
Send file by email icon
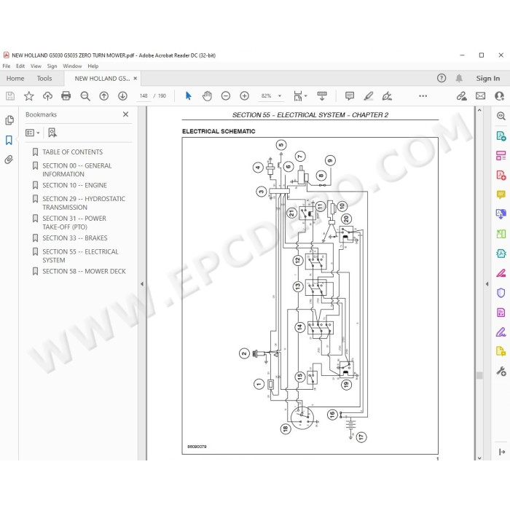(480, 96)
